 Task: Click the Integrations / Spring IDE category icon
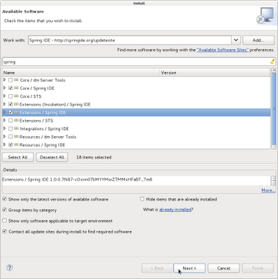(x=16, y=128)
